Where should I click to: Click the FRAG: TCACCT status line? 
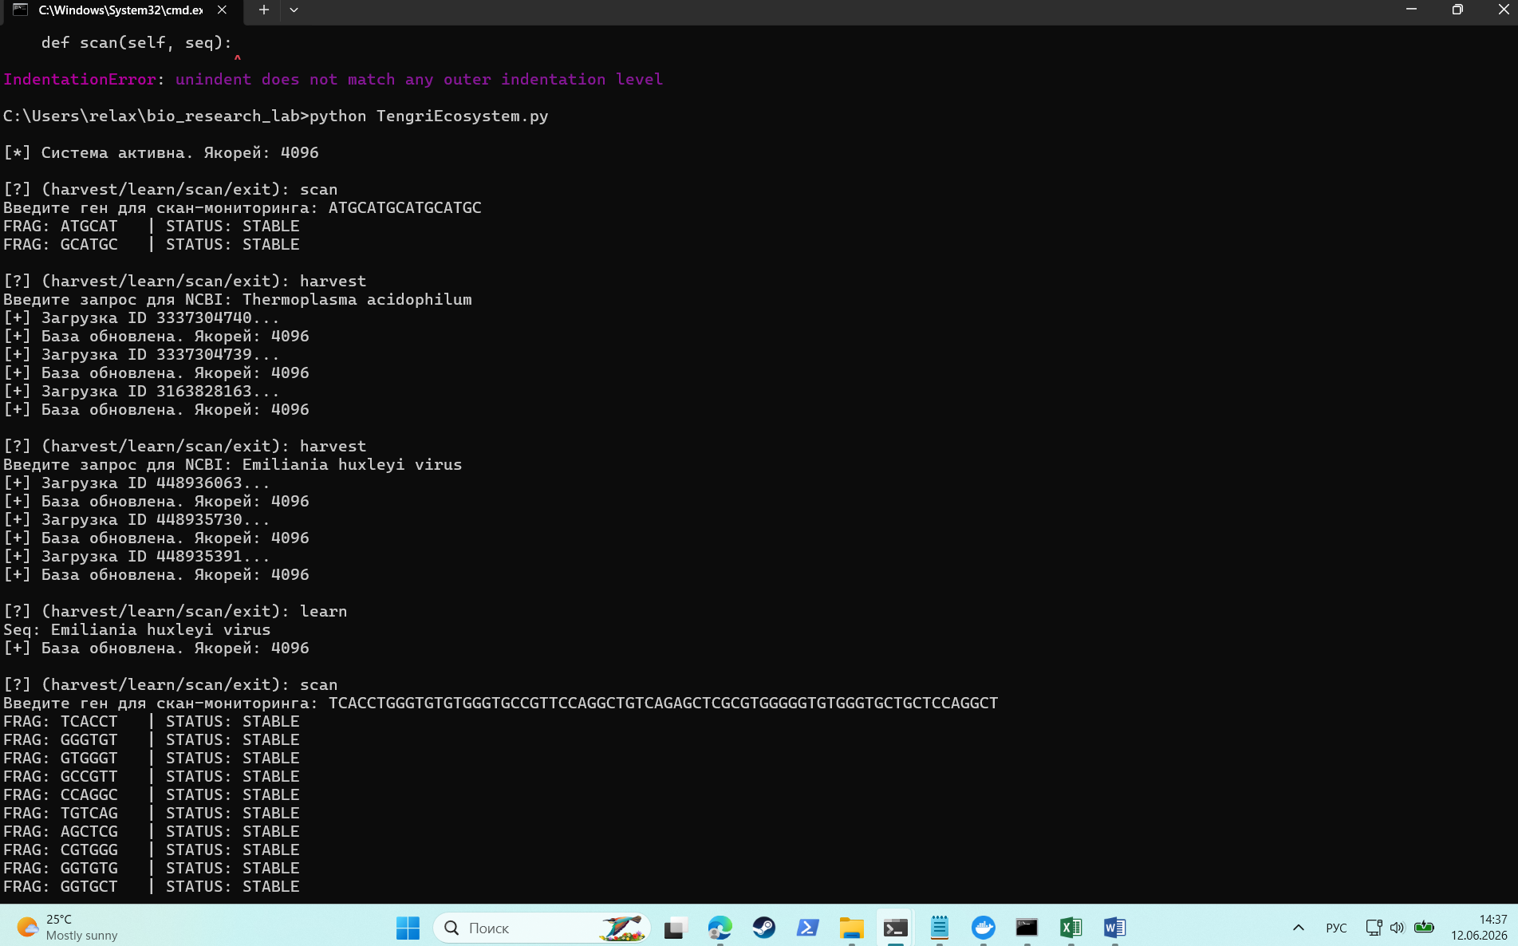point(152,722)
